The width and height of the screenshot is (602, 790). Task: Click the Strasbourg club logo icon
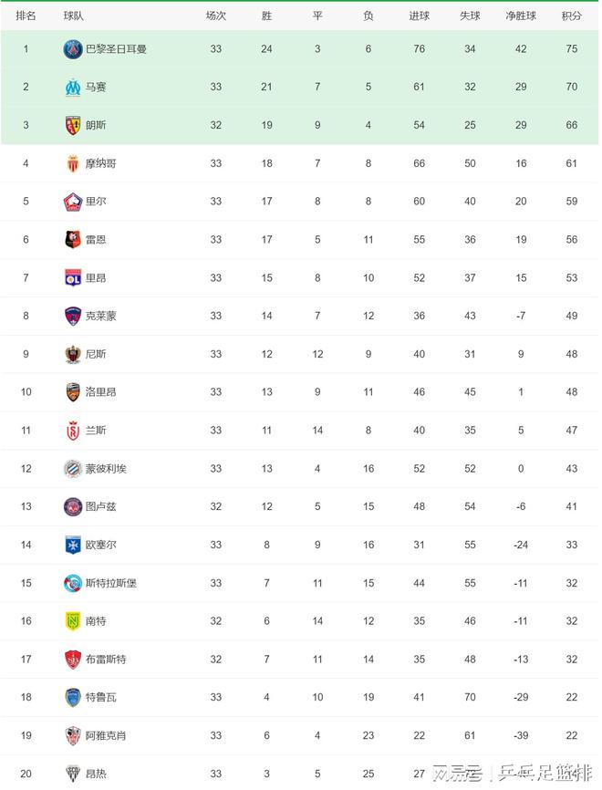73,582
